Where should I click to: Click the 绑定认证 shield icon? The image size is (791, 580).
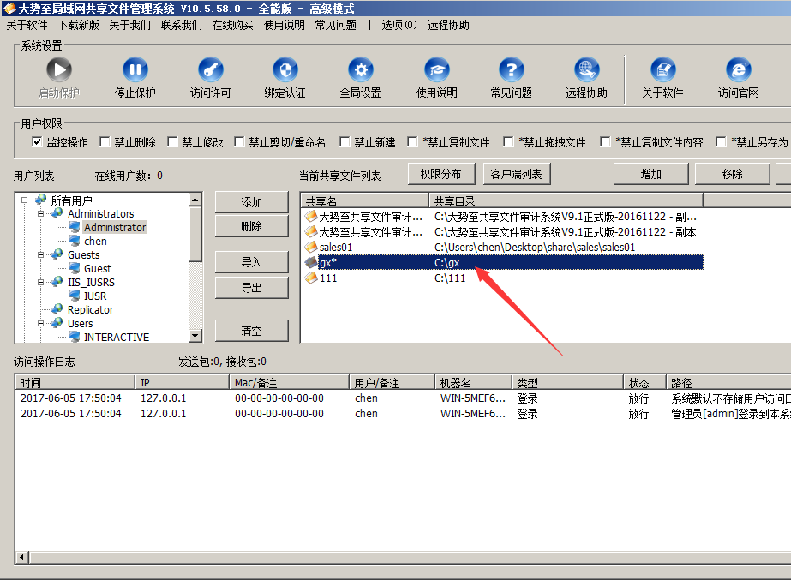point(285,70)
